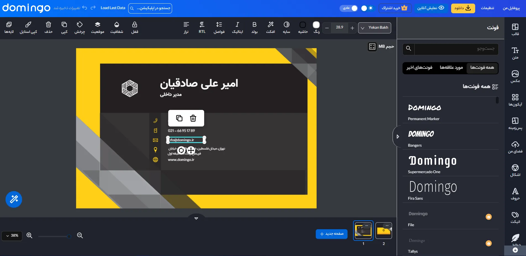Screen dimensions: 526x256
Task: Click Load Last Data
Action: point(113,8)
